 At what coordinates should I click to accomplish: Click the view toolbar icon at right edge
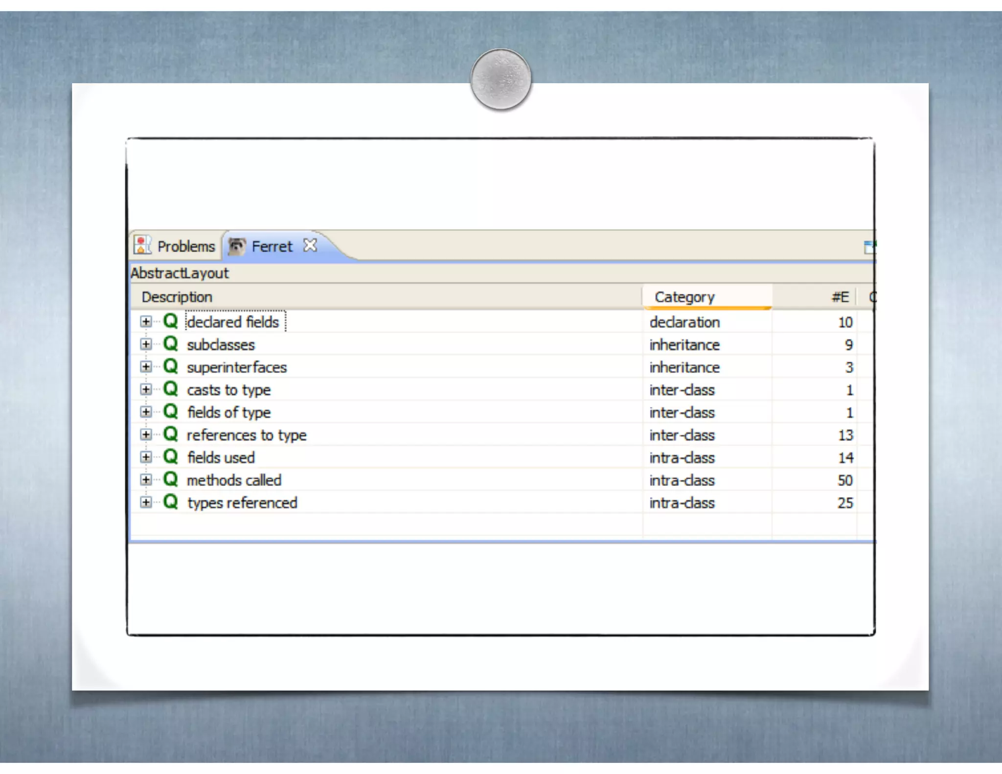coord(869,247)
